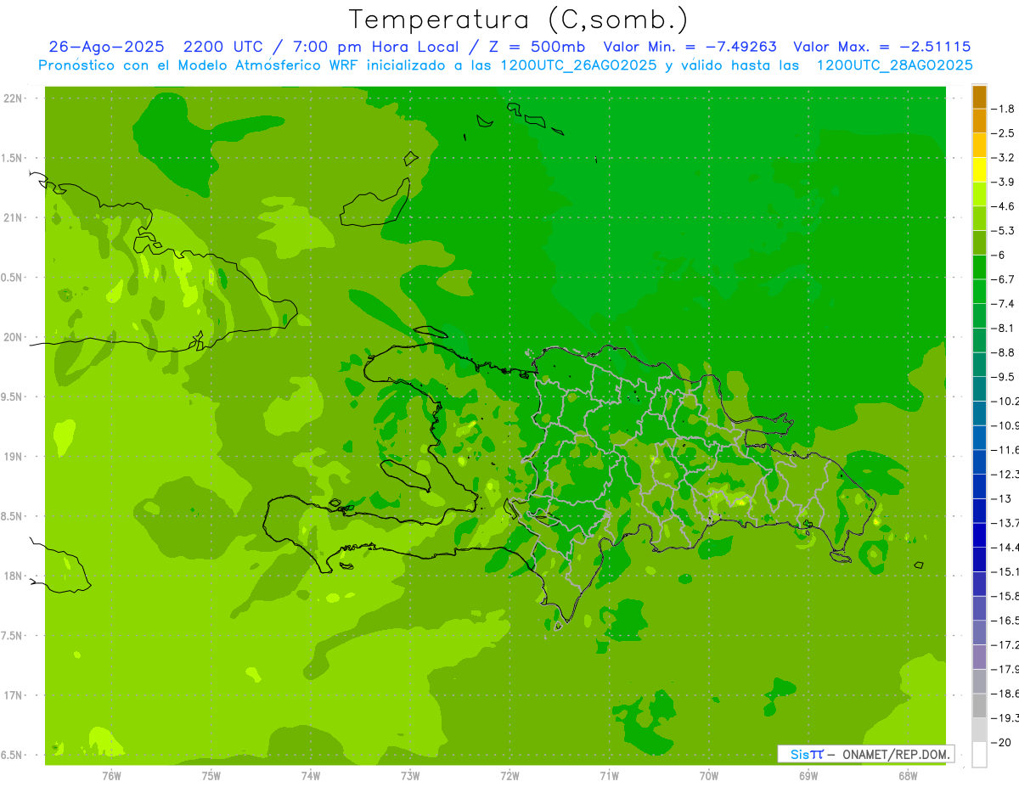Click the '69W' longitude label

[x=808, y=776]
